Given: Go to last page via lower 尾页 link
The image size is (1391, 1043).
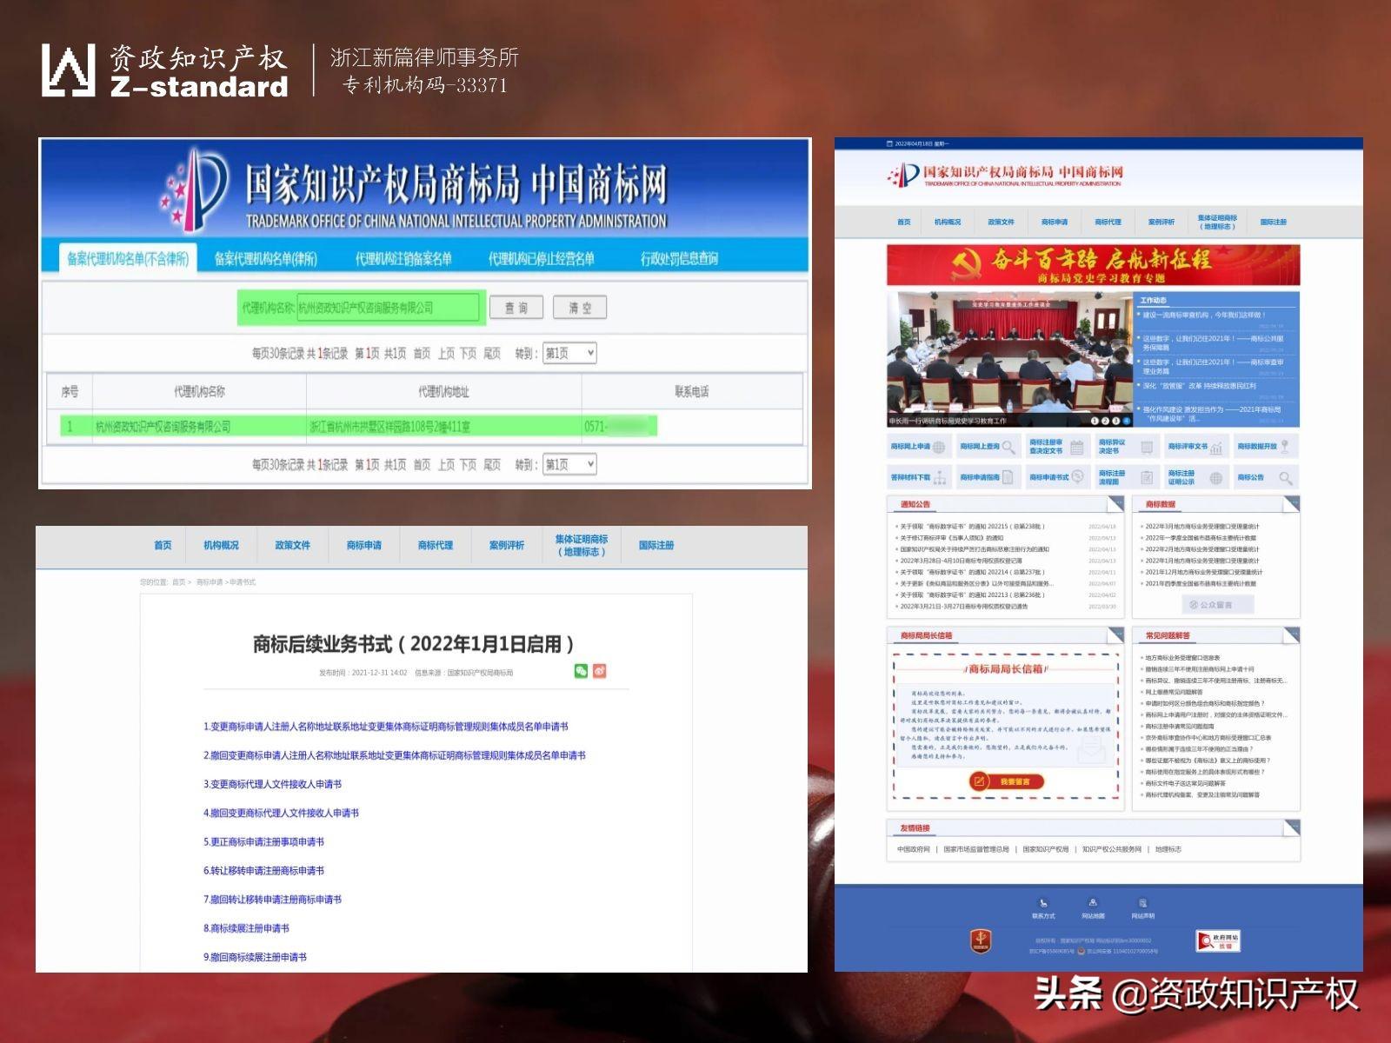Looking at the screenshot, I should click(x=492, y=464).
